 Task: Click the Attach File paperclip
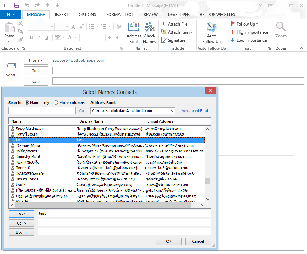(x=164, y=24)
